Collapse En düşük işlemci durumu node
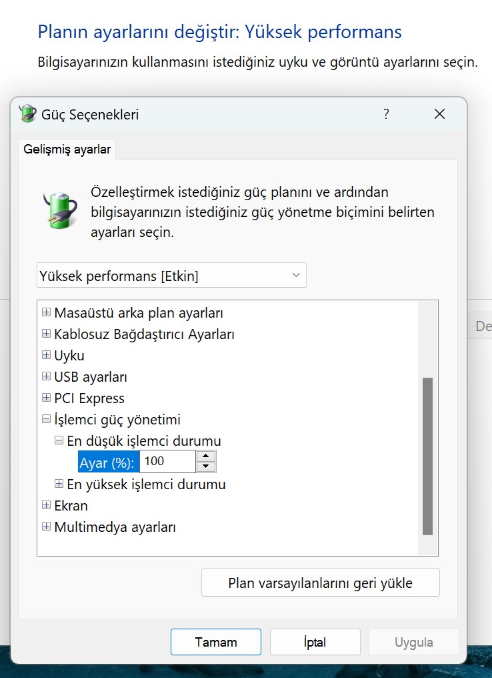This screenshot has height=678, width=492. click(59, 440)
